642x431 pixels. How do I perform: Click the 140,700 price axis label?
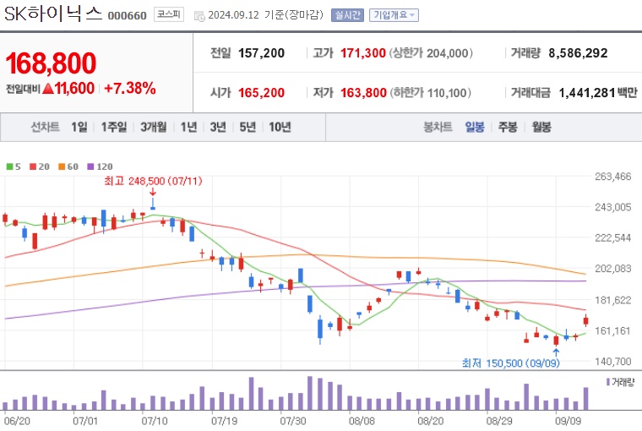613,362
